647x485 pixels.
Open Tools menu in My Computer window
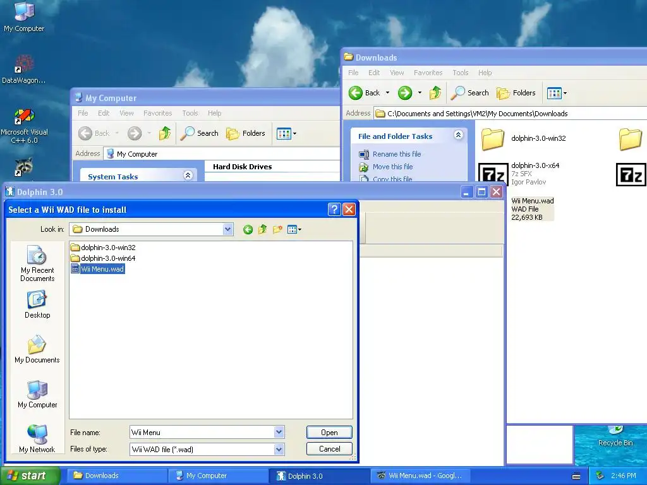(190, 113)
